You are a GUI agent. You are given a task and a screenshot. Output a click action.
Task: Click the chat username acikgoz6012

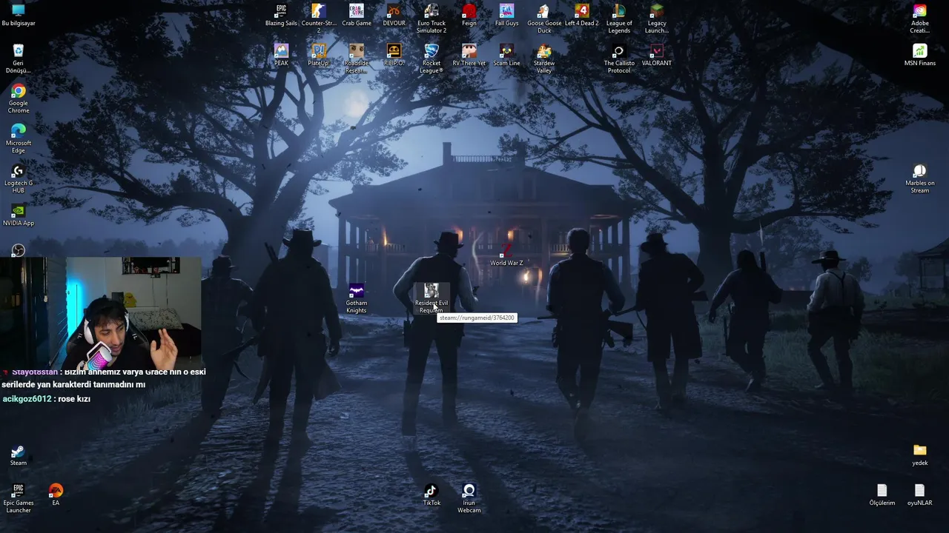(x=27, y=399)
